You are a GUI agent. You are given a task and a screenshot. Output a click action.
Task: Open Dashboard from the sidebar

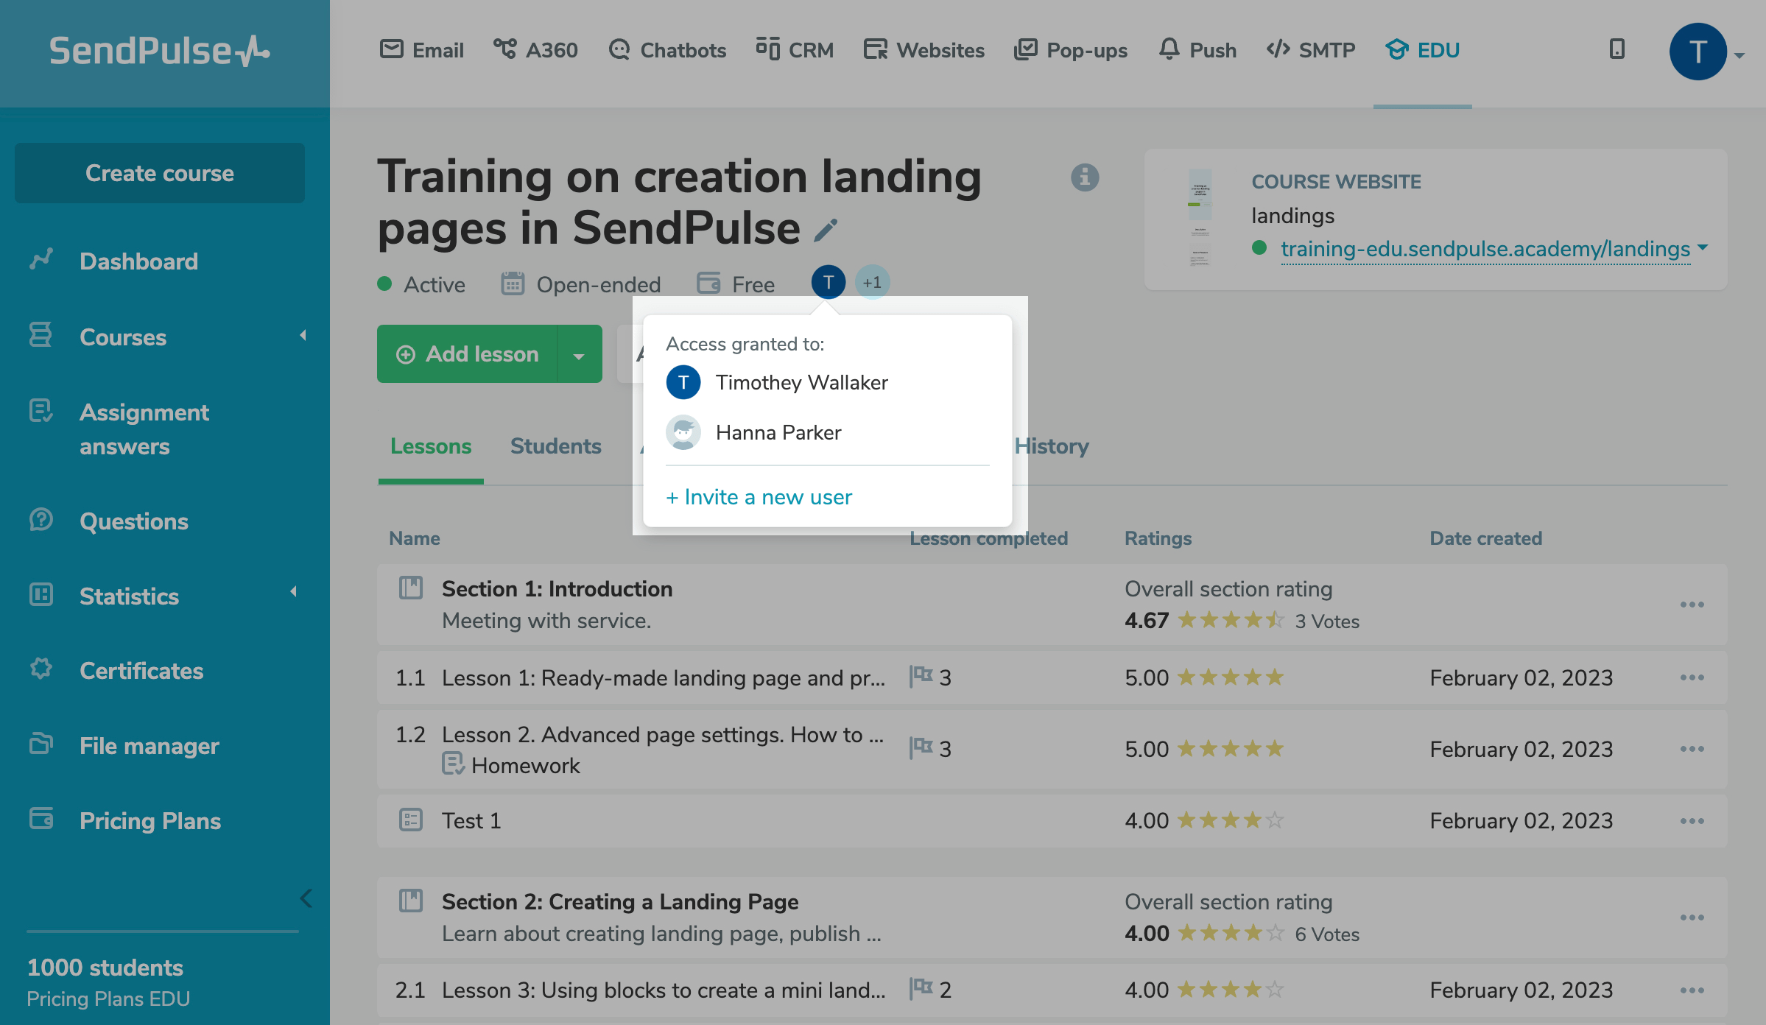138,261
